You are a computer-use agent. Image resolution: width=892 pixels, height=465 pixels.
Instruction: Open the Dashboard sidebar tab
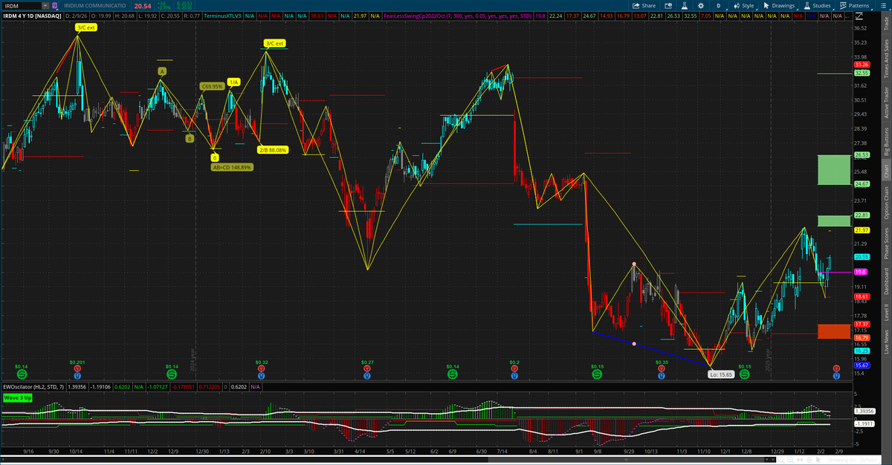(x=885, y=281)
